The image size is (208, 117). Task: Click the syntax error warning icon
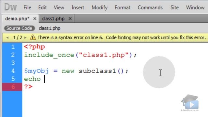click(x=32, y=37)
